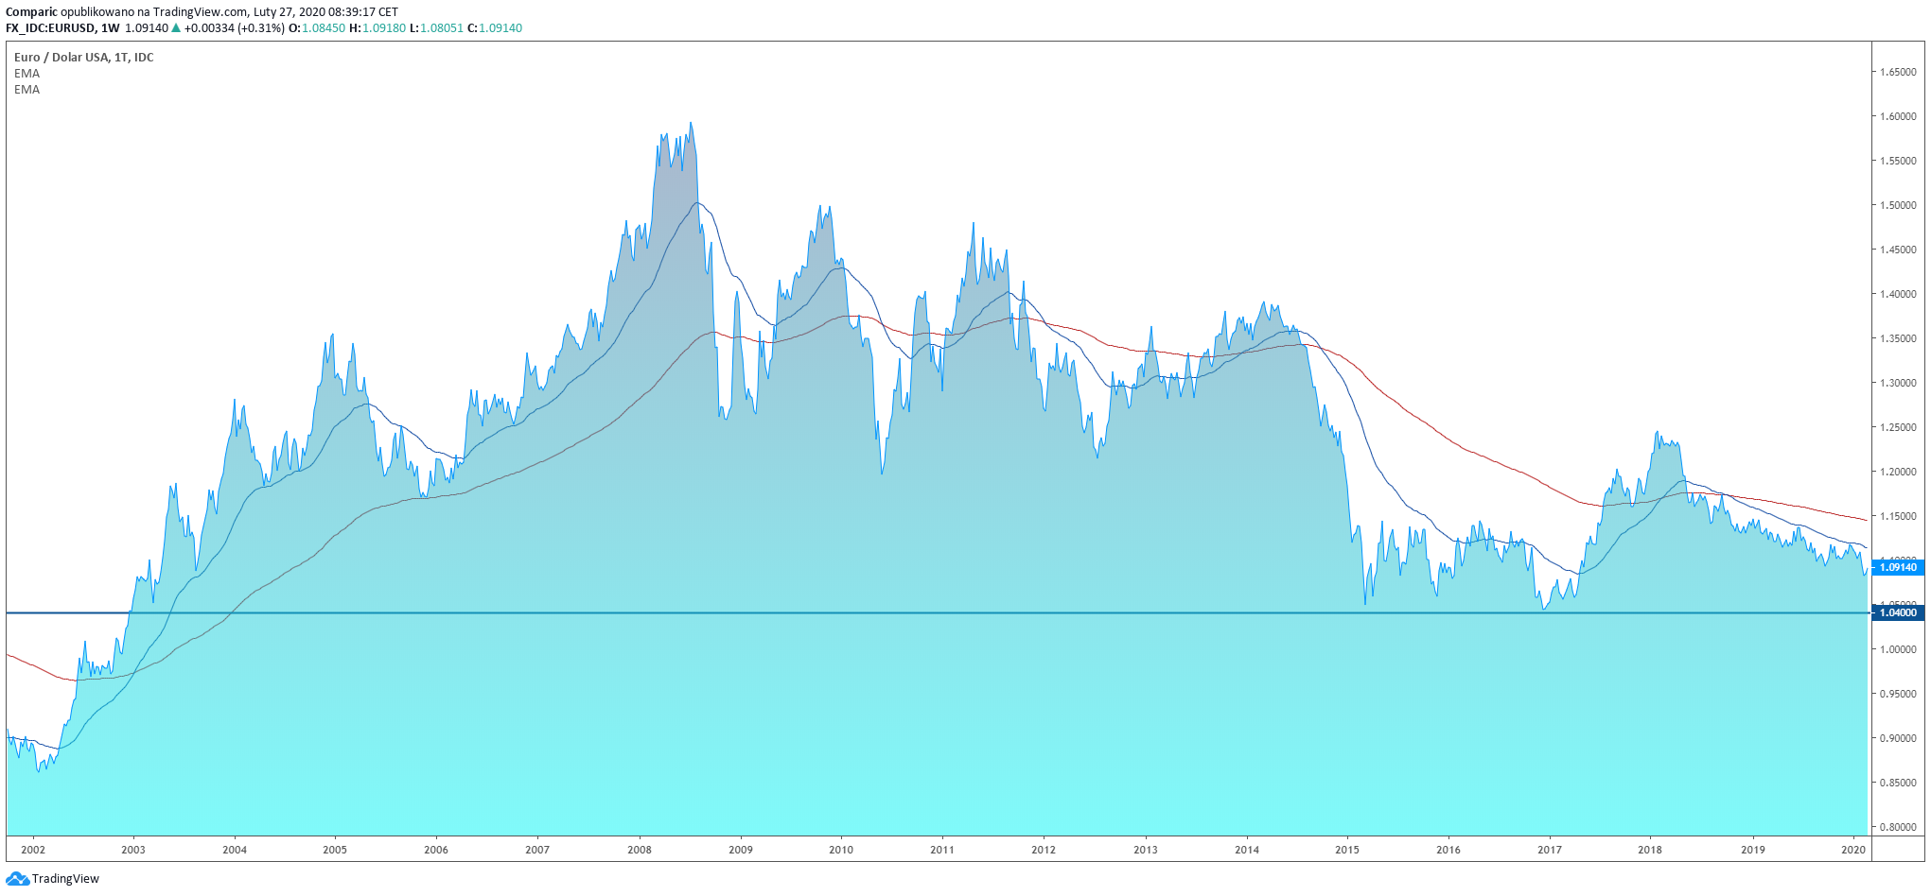The image size is (1931, 896).
Task: Click the 2018 year label on time axis
Action: click(x=1650, y=850)
